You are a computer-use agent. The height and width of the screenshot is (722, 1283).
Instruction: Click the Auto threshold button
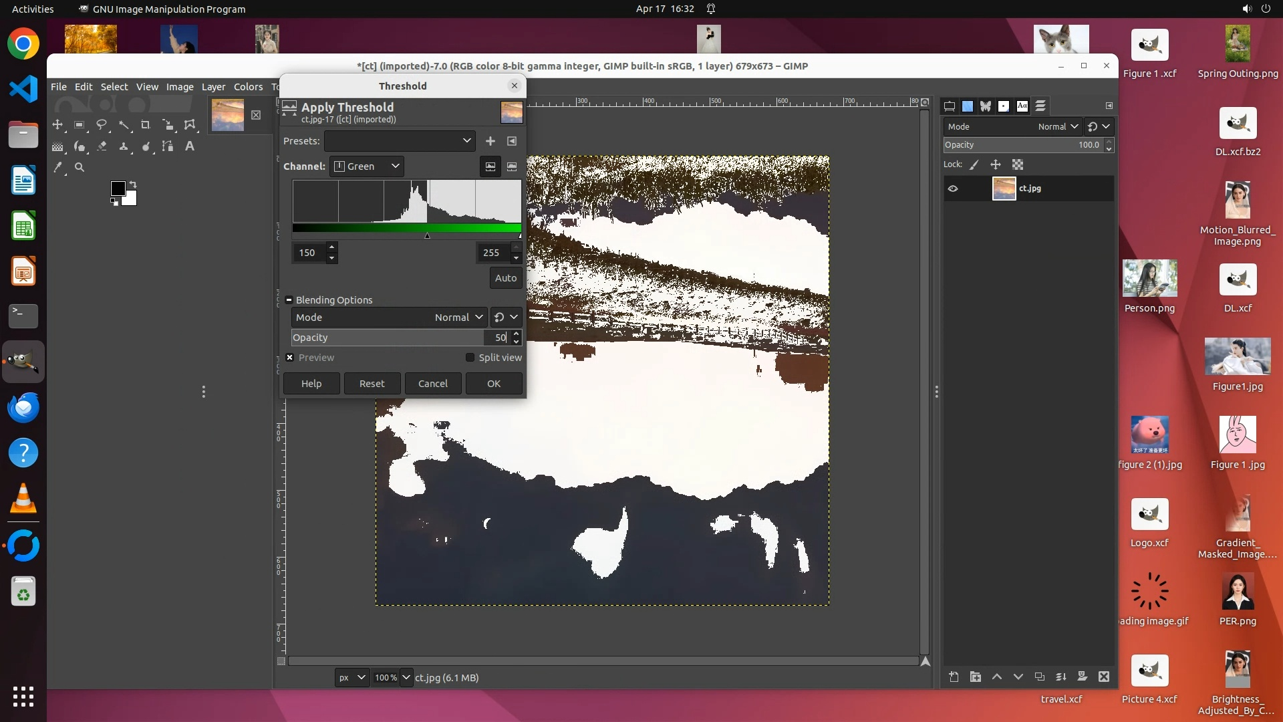click(x=505, y=278)
